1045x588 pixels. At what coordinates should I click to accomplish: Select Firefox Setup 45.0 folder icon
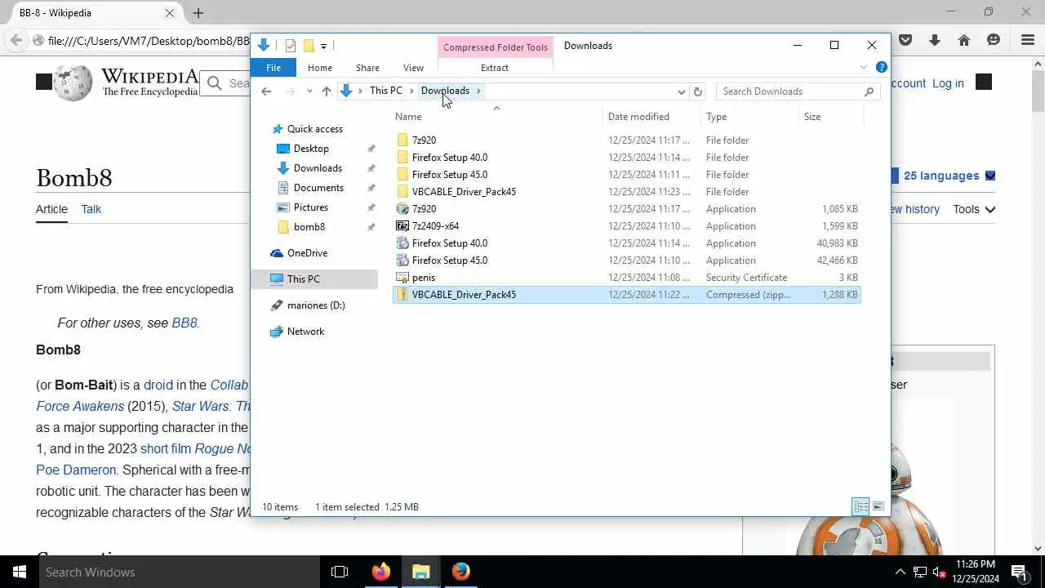click(402, 175)
